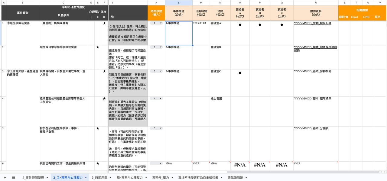Screen dimensions: 387x181
Task: Switch to the 職場不法侵害行為自主檢核表 tab
Action: coord(198,178)
